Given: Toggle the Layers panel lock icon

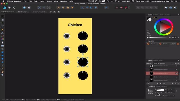Looking at the screenshot, I should (x=178, y=63).
